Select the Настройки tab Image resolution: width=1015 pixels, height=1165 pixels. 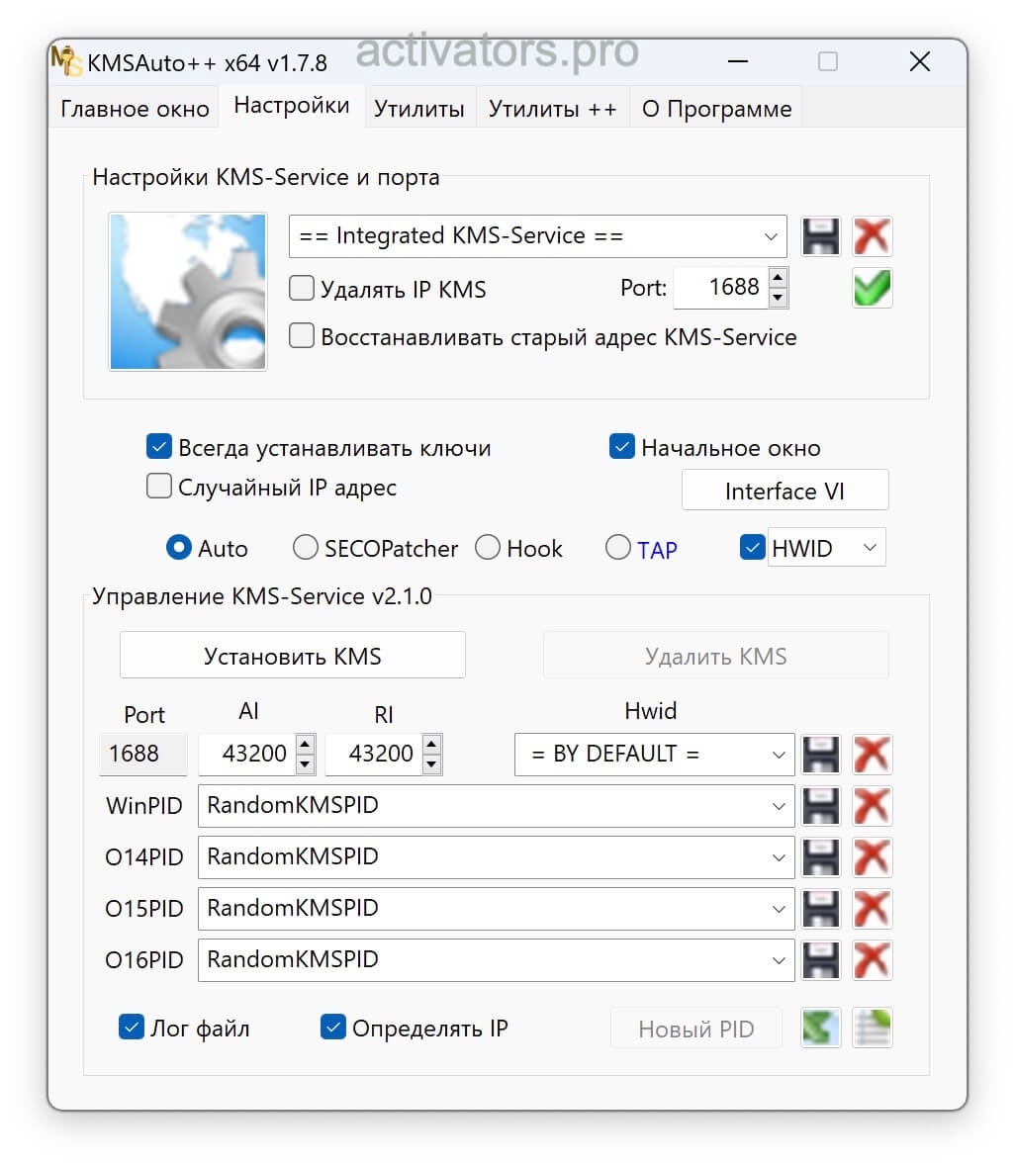point(291,106)
